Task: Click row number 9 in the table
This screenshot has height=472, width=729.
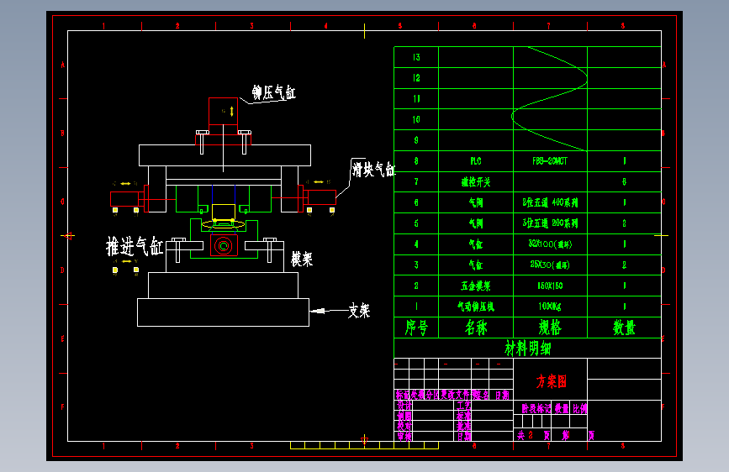Action: pyautogui.click(x=416, y=140)
